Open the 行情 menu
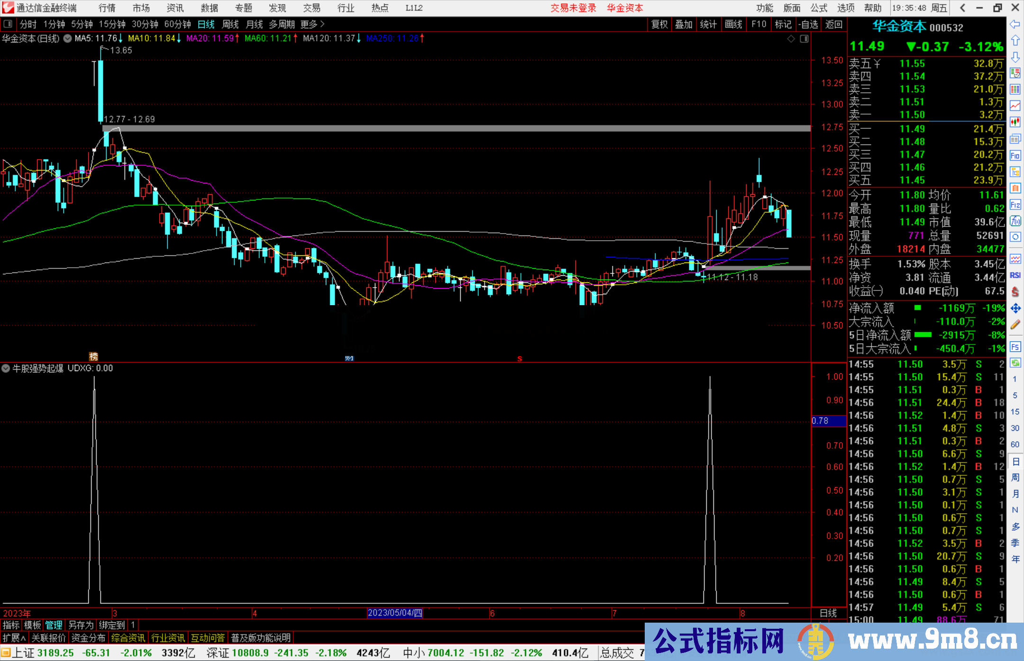The height and width of the screenshot is (661, 1024). (107, 8)
